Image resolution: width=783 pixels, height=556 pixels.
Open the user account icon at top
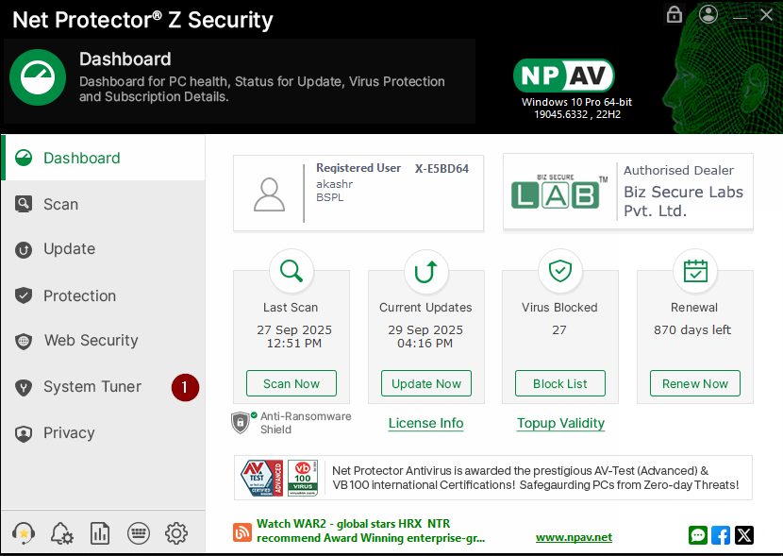(709, 14)
